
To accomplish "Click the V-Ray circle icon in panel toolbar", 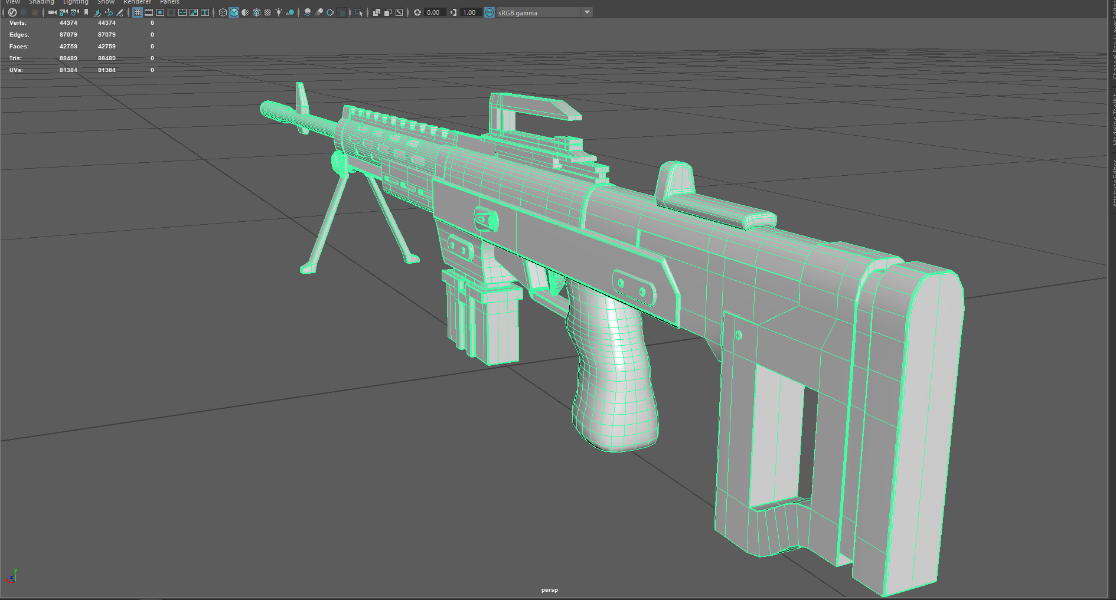I will [x=12, y=12].
